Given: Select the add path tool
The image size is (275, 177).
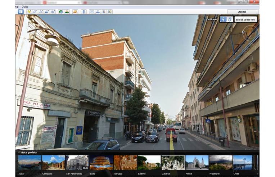Looking at the screenshot, I should pyautogui.click(x=41, y=12).
